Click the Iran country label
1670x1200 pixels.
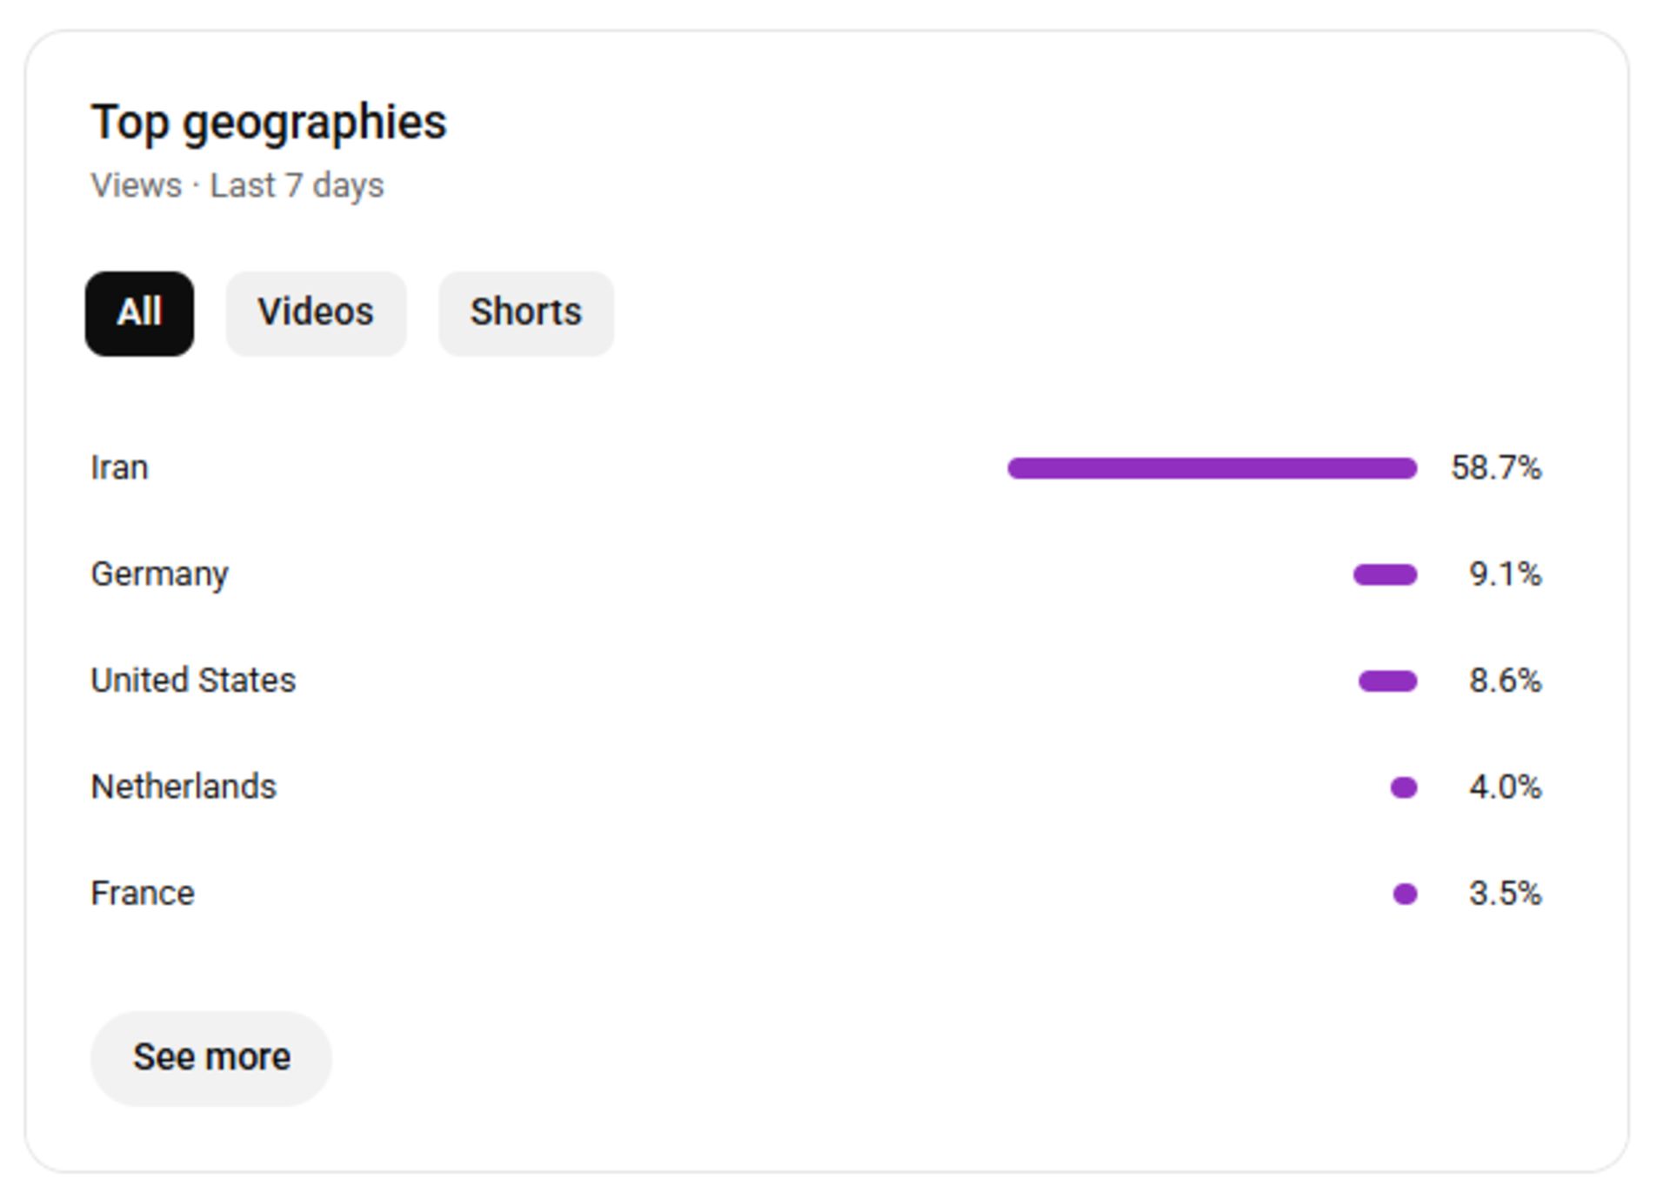120,468
